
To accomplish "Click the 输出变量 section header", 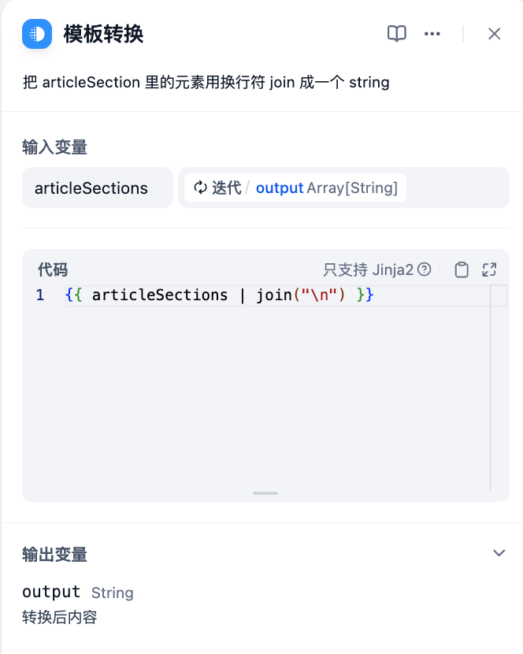I will (54, 554).
